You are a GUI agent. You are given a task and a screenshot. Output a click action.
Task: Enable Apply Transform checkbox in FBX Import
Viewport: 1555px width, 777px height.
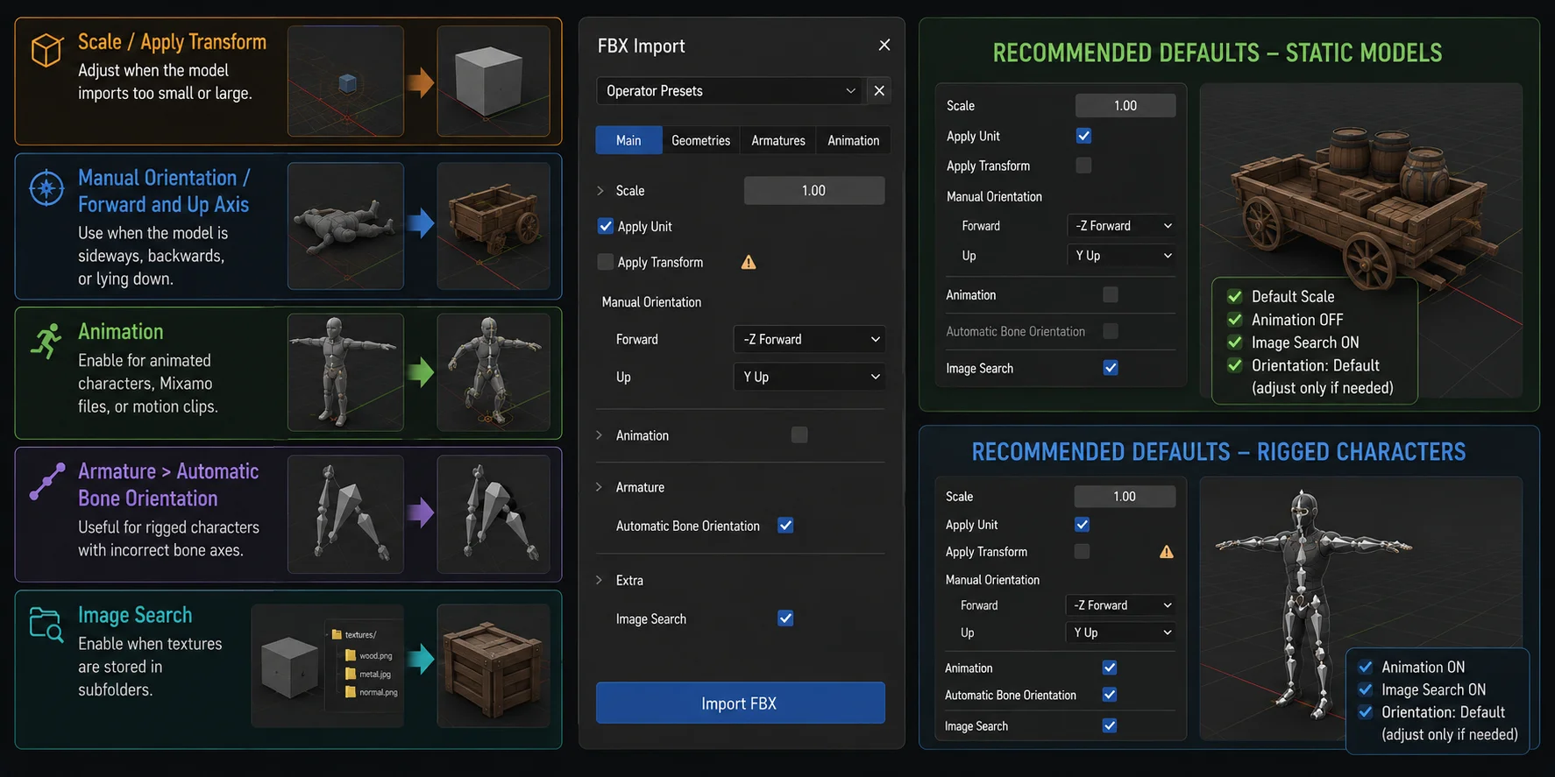pos(606,262)
